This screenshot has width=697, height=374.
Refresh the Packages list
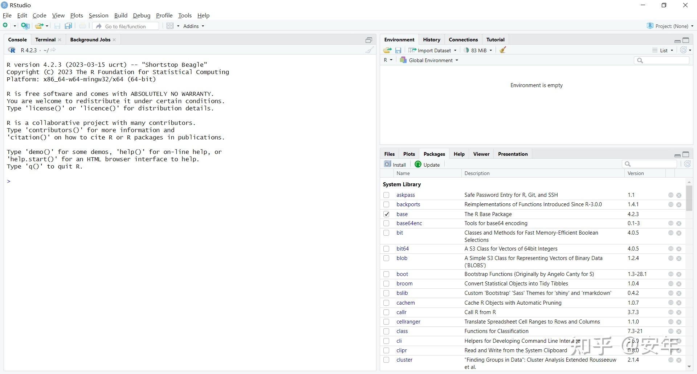click(687, 164)
